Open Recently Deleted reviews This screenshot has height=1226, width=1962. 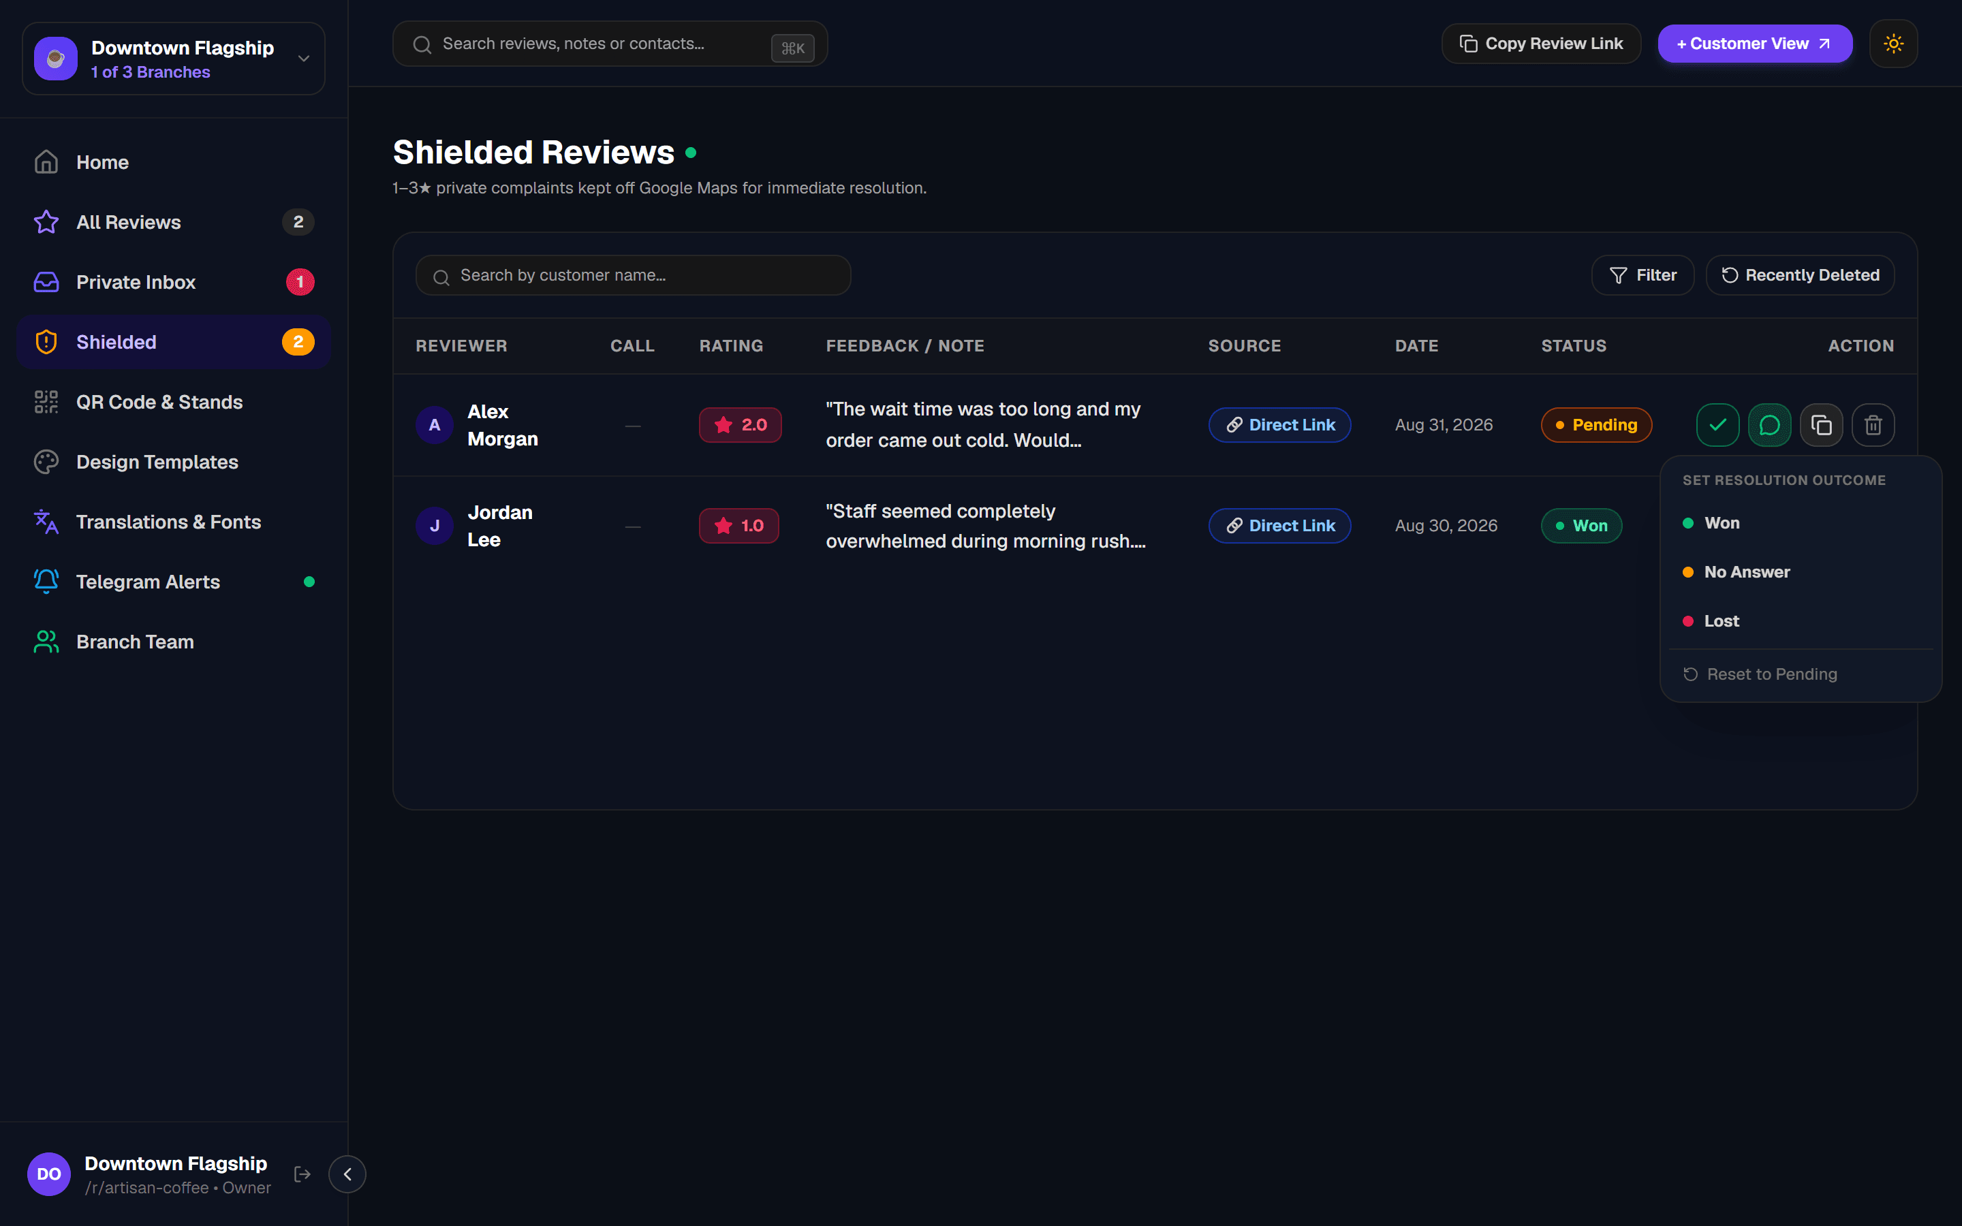(1800, 276)
